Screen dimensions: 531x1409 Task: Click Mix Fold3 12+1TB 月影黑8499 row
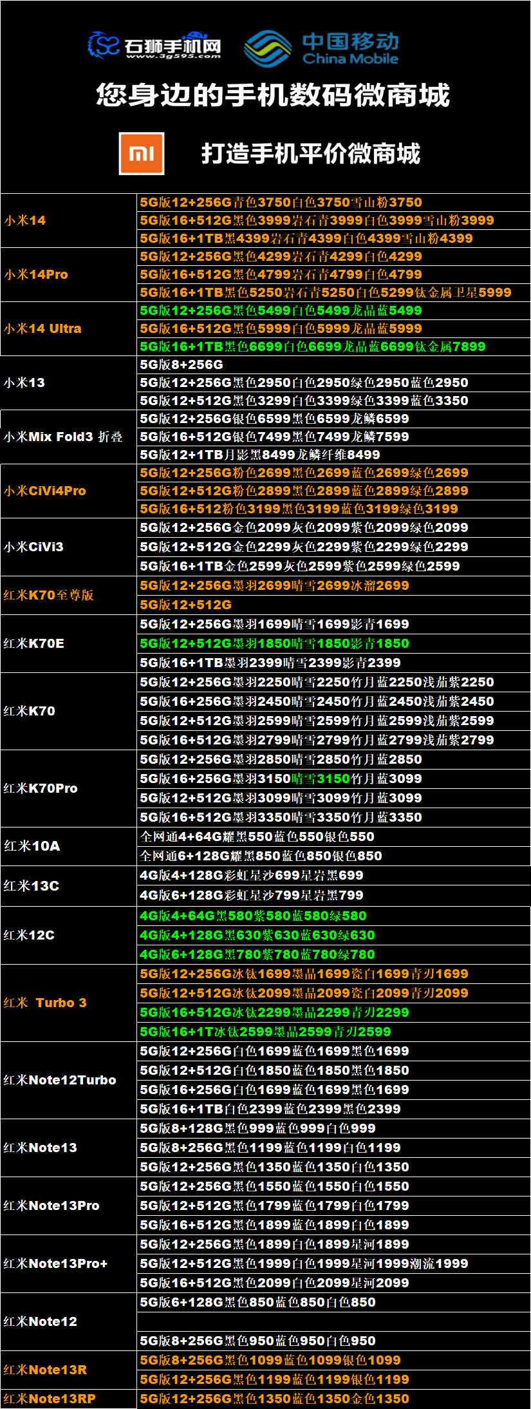(334, 455)
